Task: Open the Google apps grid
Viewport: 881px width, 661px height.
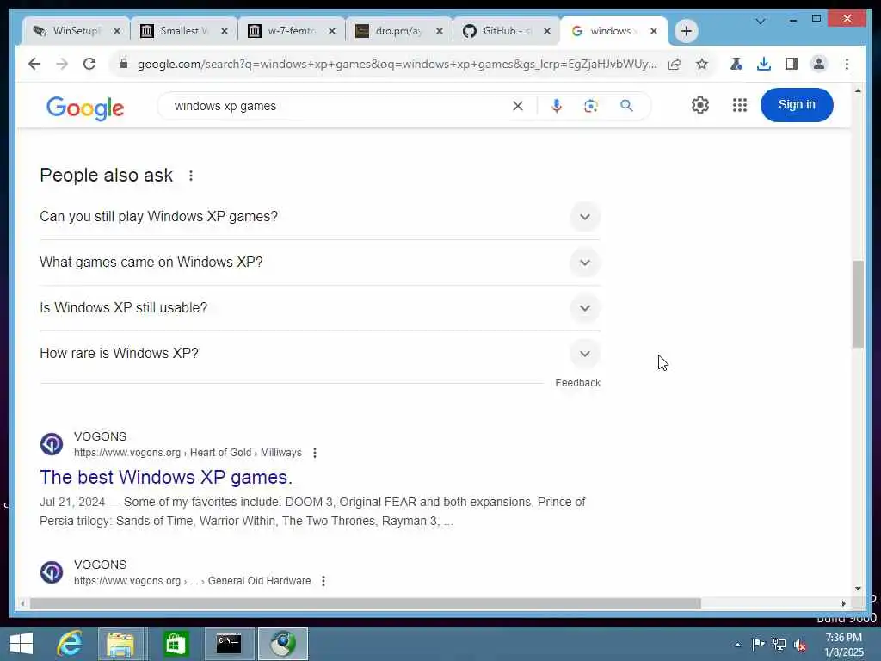Action: click(x=739, y=105)
